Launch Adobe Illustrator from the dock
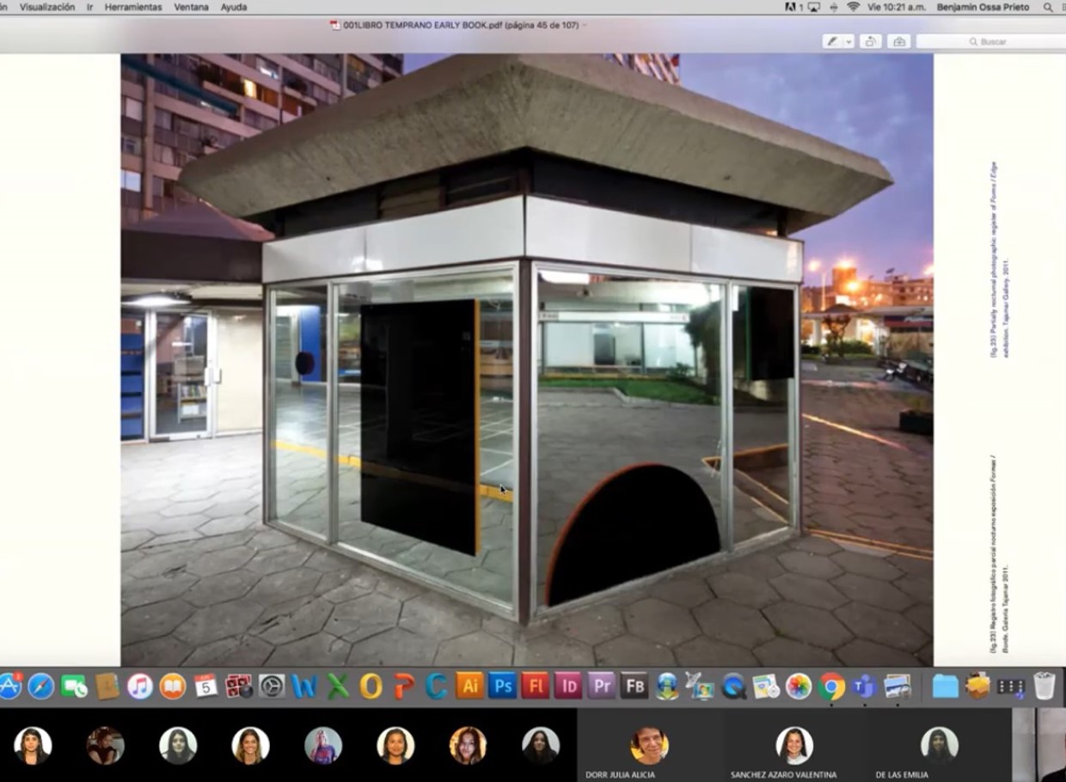 tap(469, 686)
